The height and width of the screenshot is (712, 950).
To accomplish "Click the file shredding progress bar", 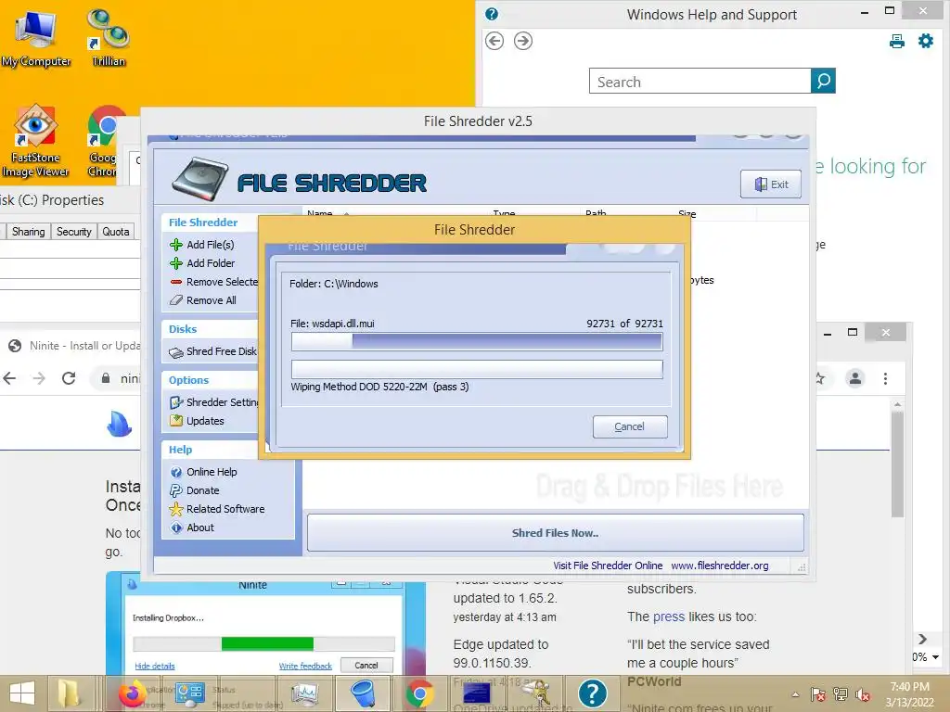I will point(477,342).
